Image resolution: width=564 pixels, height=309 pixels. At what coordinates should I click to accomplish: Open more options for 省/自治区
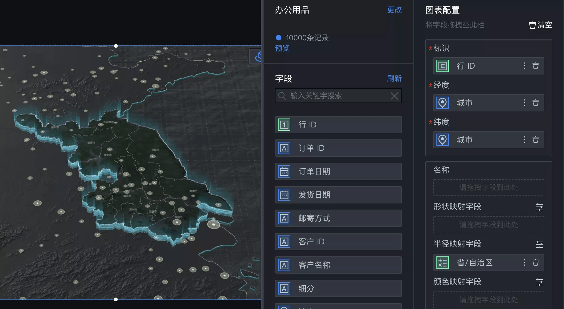[x=524, y=263]
